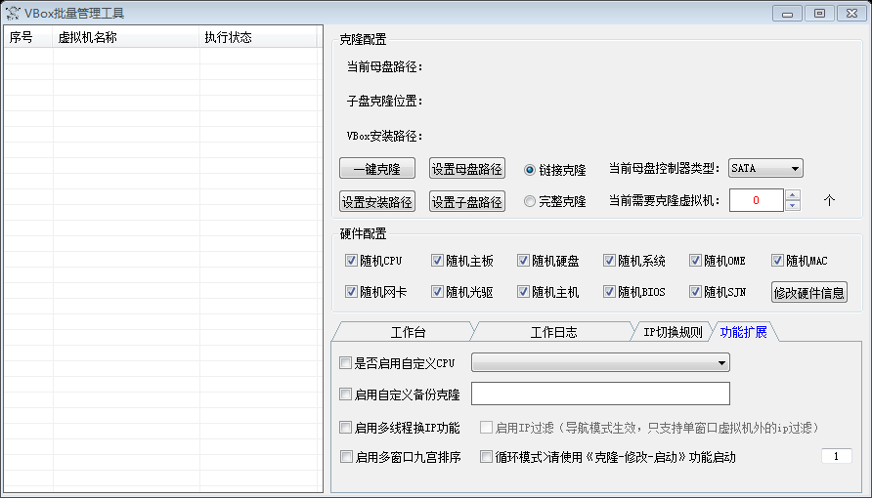Screen dimensions: 872x498
Task: Click the 执行状态 column header
Action: point(258,37)
